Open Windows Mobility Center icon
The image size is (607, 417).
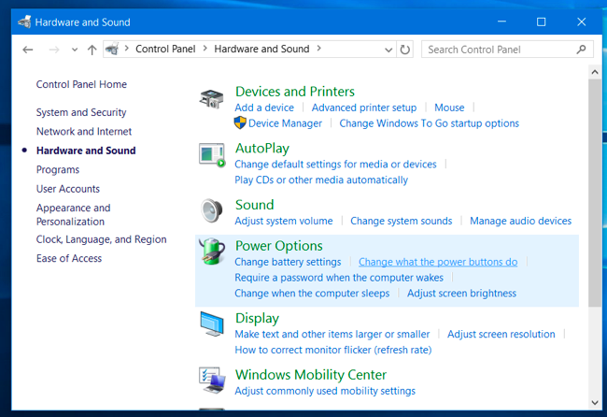(x=212, y=381)
